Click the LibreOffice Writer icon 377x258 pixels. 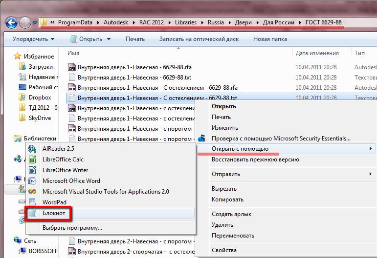[32, 170]
